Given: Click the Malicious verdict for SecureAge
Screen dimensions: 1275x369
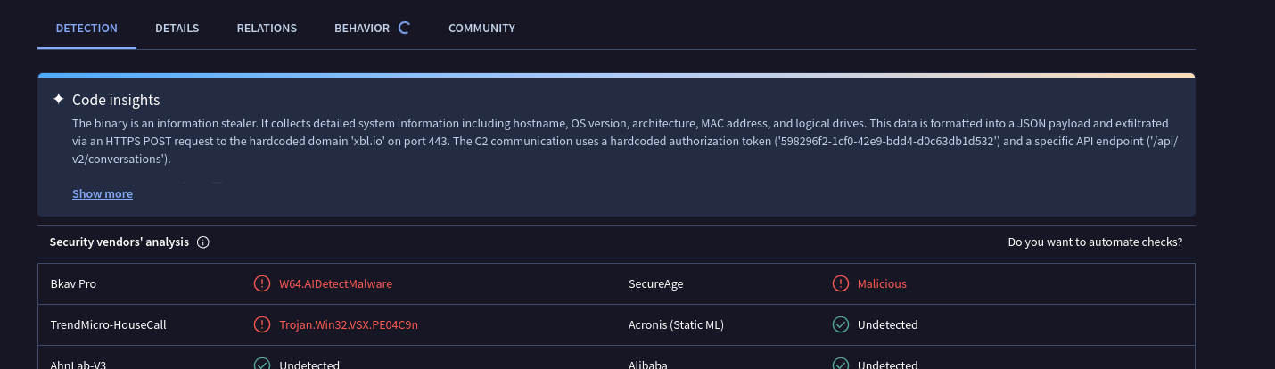Looking at the screenshot, I should tap(882, 283).
